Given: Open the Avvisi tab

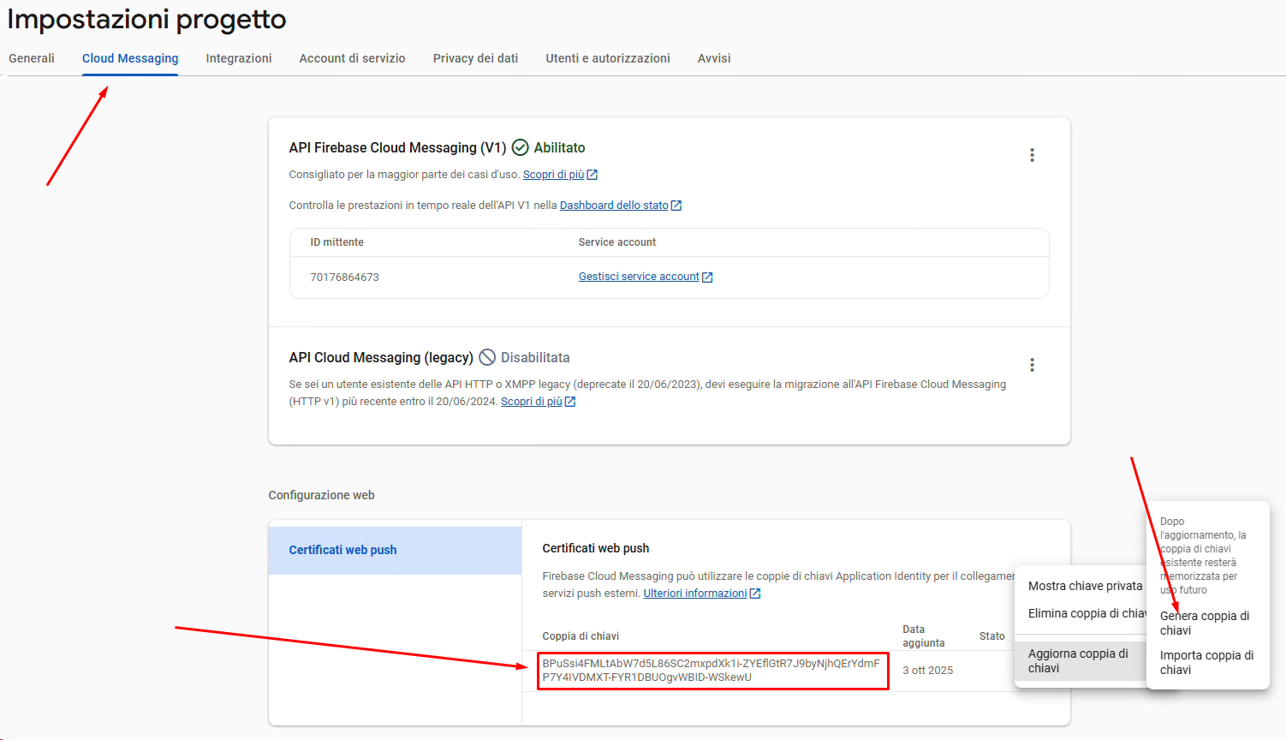Looking at the screenshot, I should tap(714, 58).
